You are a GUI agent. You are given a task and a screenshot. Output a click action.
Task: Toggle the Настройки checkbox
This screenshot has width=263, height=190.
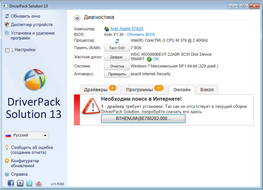point(7,50)
